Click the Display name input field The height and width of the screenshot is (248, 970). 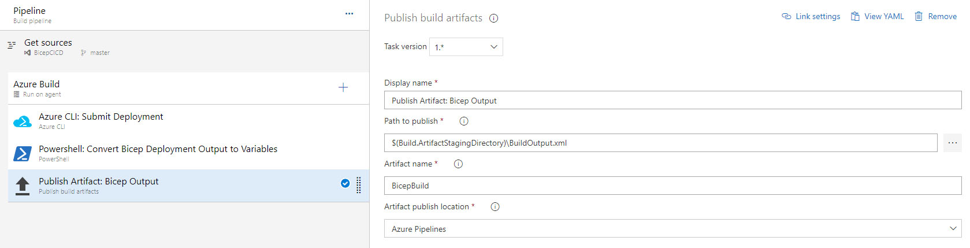click(672, 101)
